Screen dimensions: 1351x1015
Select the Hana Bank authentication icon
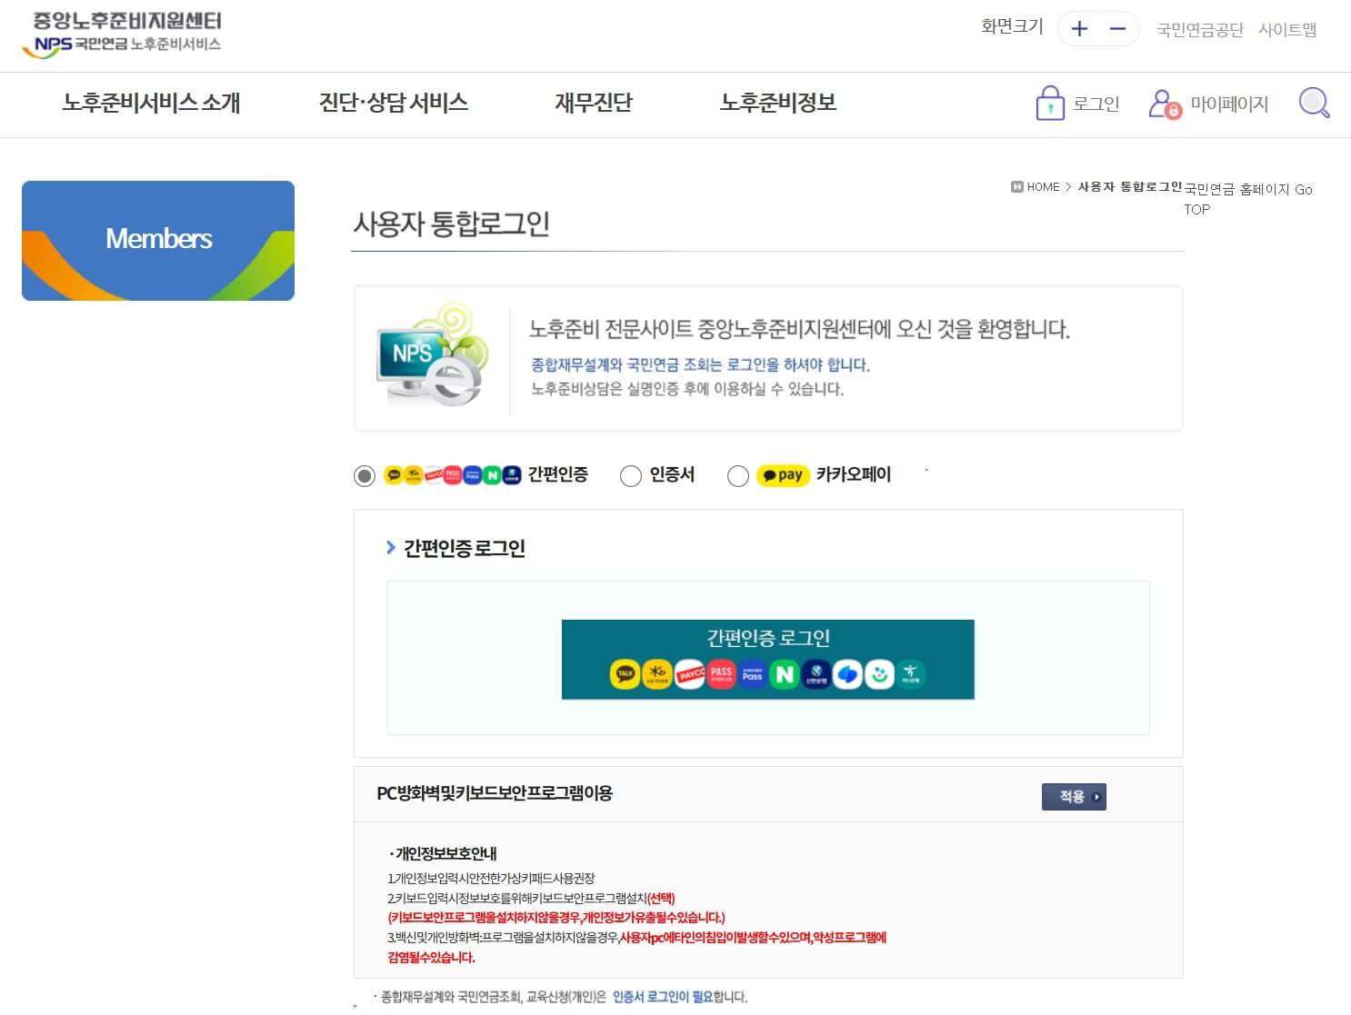tap(911, 673)
